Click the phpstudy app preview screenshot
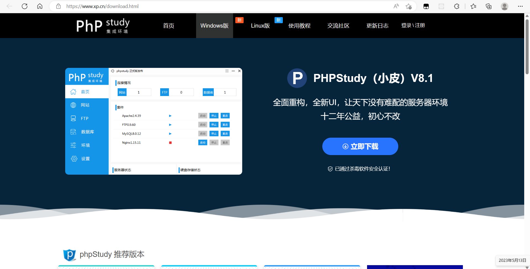The height and width of the screenshot is (269, 530). (154, 121)
